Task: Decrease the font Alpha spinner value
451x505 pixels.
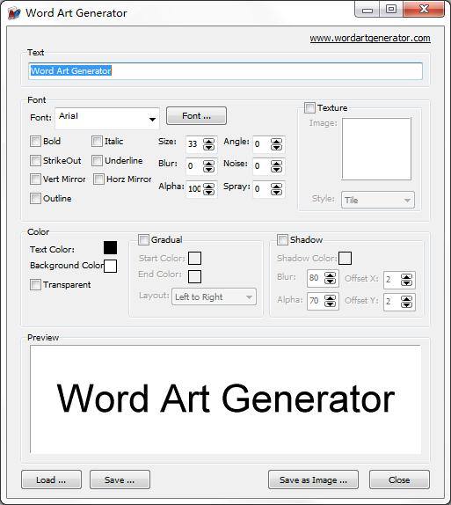Action: point(208,192)
